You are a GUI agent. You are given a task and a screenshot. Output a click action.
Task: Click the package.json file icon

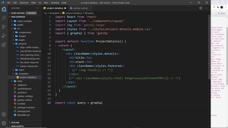tap(15, 111)
